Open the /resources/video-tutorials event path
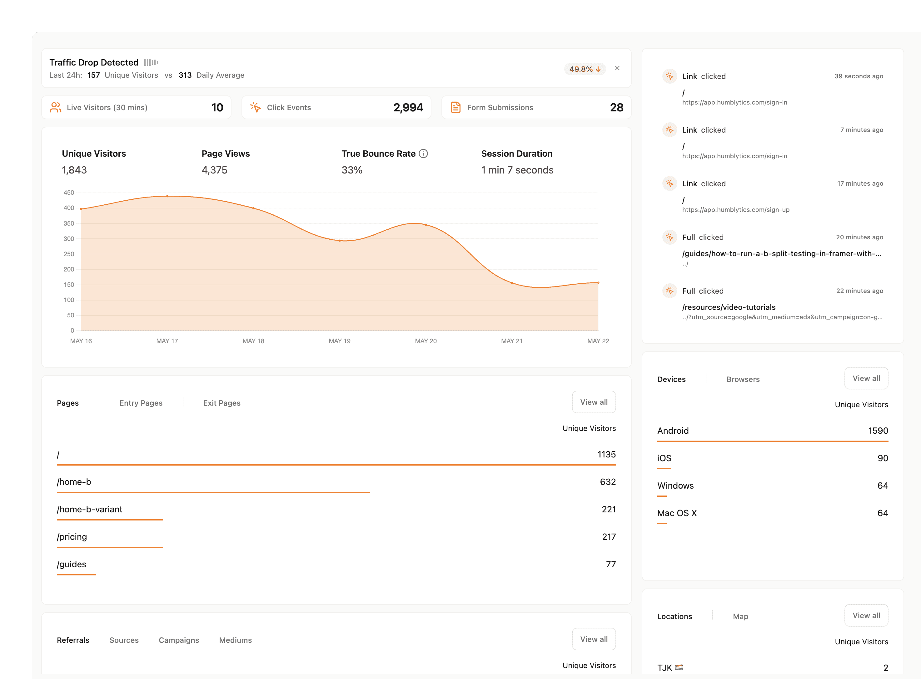921x679 pixels. click(x=729, y=307)
